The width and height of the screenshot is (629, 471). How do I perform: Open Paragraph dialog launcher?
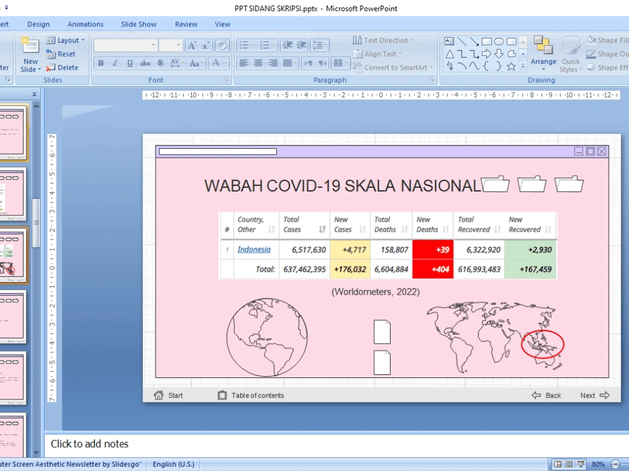coord(432,80)
